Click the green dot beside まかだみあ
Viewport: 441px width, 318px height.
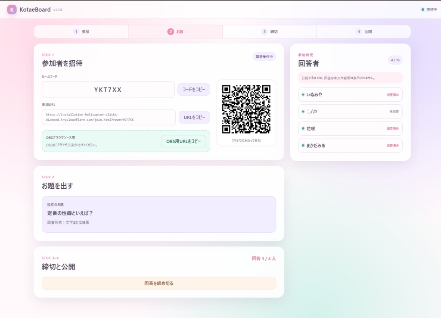[303, 146]
